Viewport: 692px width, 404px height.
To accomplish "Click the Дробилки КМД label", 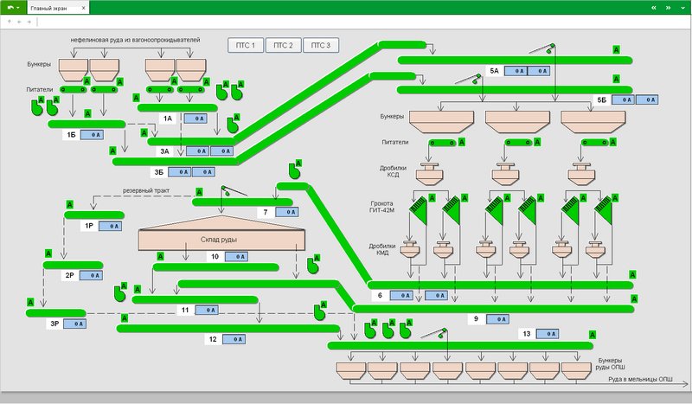I will 382,249.
